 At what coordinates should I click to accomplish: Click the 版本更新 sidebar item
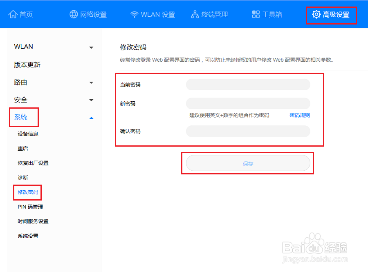coord(27,65)
